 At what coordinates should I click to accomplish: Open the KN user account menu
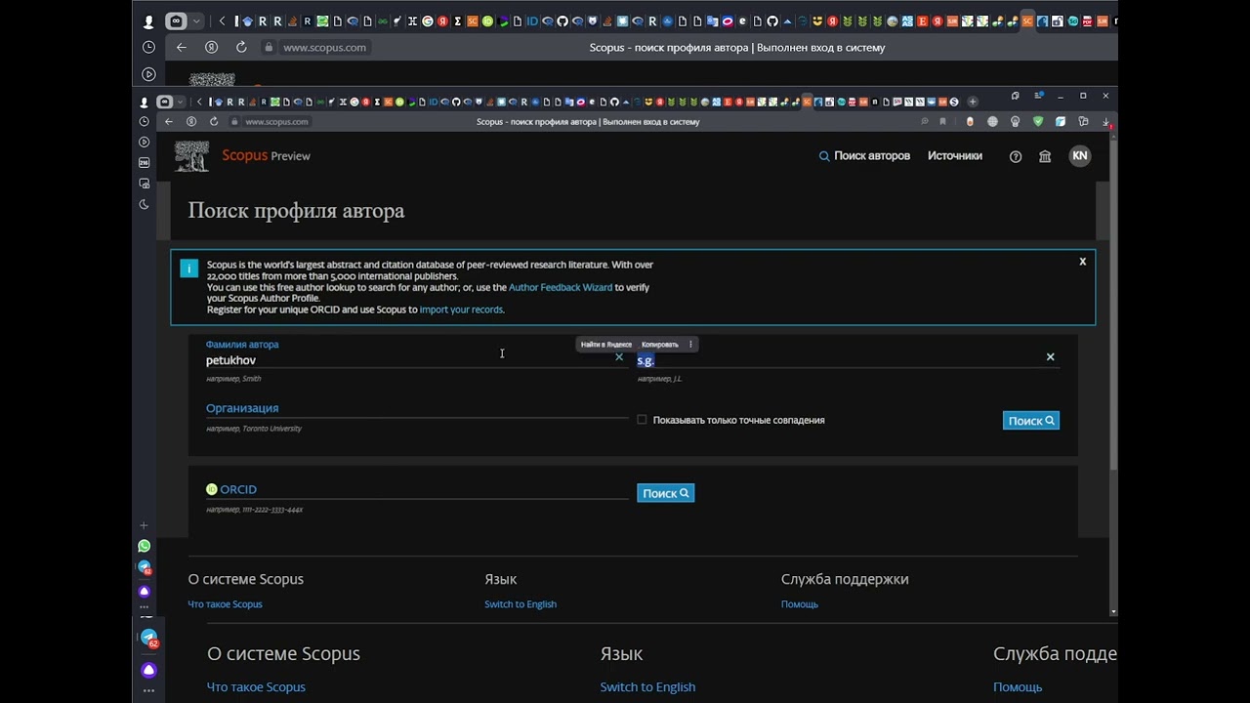point(1079,156)
